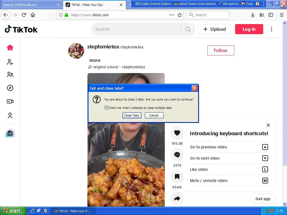The image size is (287, 215).
Task: Click the playing video thumbnail
Action: [x=126, y=165]
